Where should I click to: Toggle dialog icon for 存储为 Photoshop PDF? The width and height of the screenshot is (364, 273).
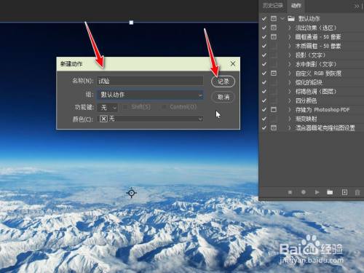274,109
